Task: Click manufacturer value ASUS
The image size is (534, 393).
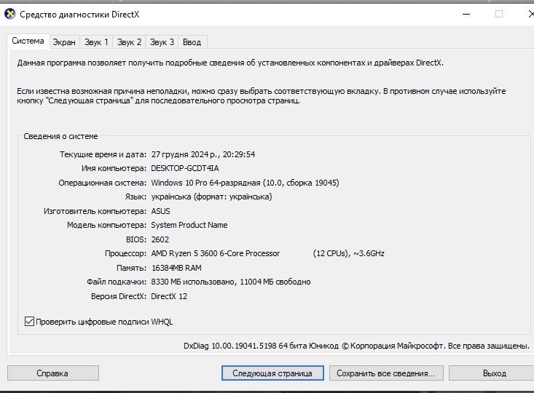Action: coord(160,211)
